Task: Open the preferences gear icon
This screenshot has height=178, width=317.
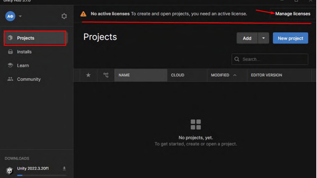Action: [64, 16]
